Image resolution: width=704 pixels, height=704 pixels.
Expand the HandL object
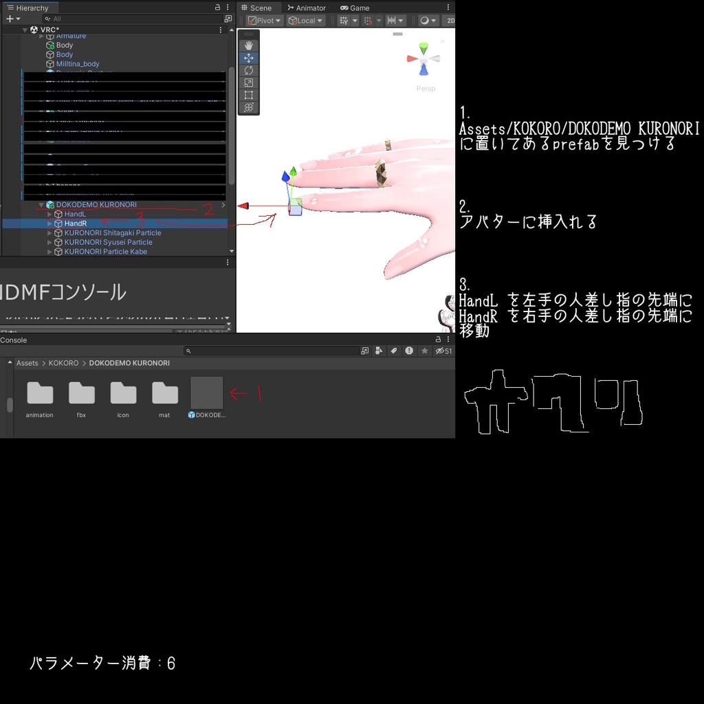[x=49, y=214]
